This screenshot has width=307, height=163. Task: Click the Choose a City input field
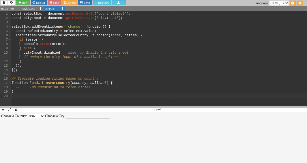(x=88, y=116)
